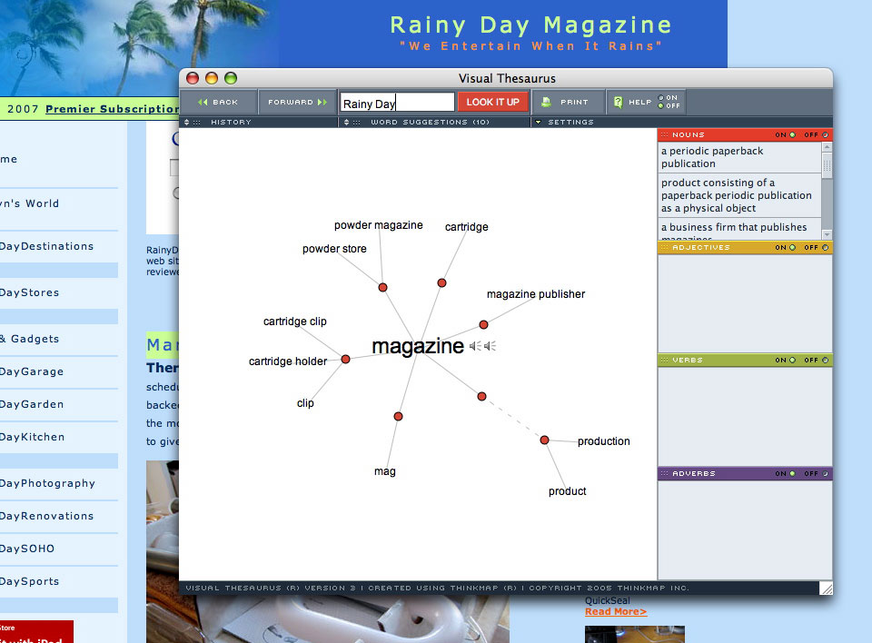872x643 pixels.
Task: Click the grip handle on the Adverbs panel header
Action: click(x=664, y=473)
